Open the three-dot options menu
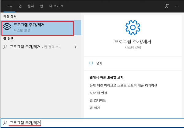This screenshot has width=184, height=128. pos(177,6)
